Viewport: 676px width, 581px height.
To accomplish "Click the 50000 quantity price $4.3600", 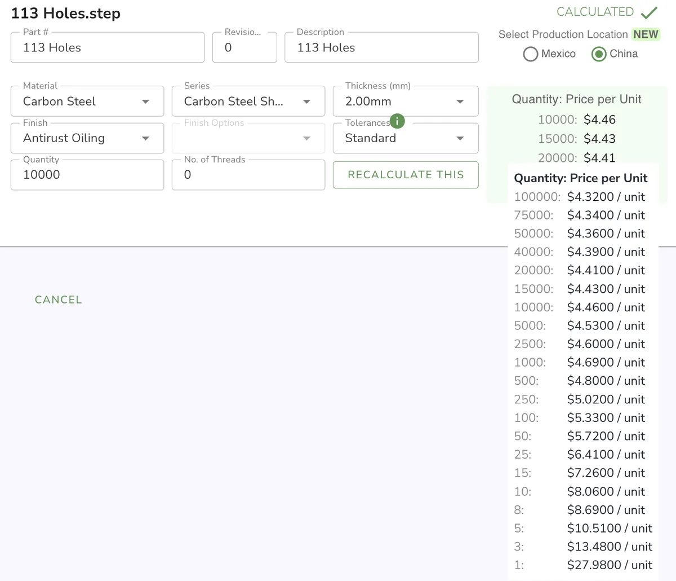I will pyautogui.click(x=606, y=234).
